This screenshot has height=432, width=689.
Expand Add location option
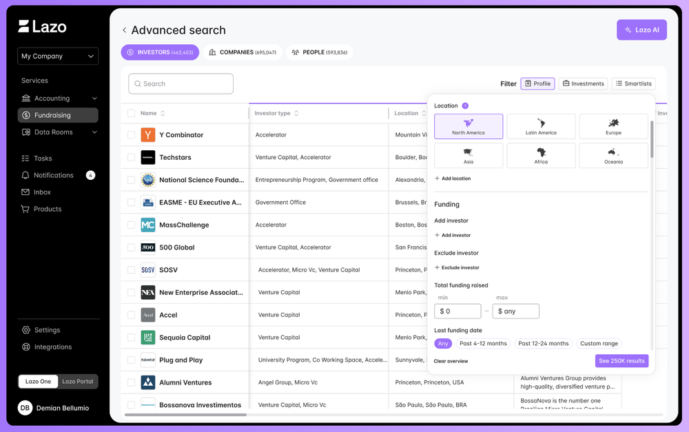pyautogui.click(x=453, y=178)
